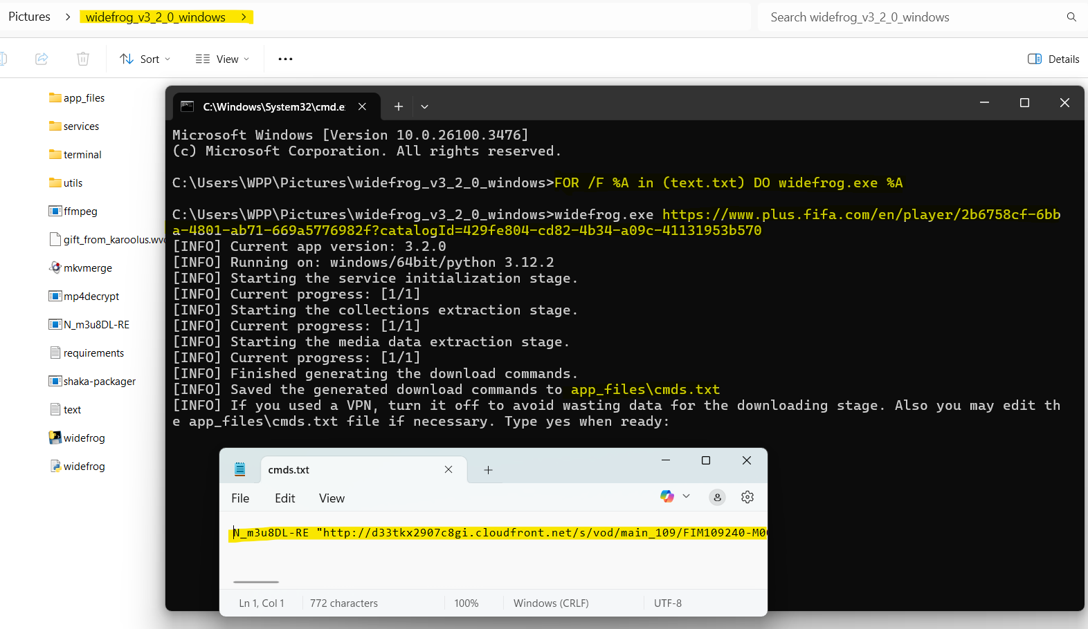Select the utils folder icon
Image resolution: width=1088 pixels, height=629 pixels.
coord(55,182)
